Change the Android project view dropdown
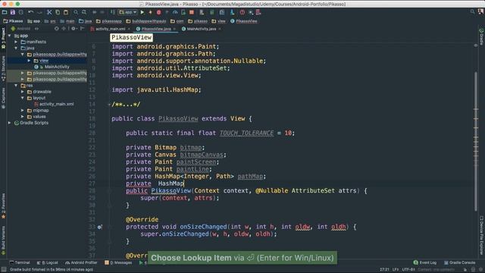This screenshot has width=485, height=273. click(x=24, y=29)
